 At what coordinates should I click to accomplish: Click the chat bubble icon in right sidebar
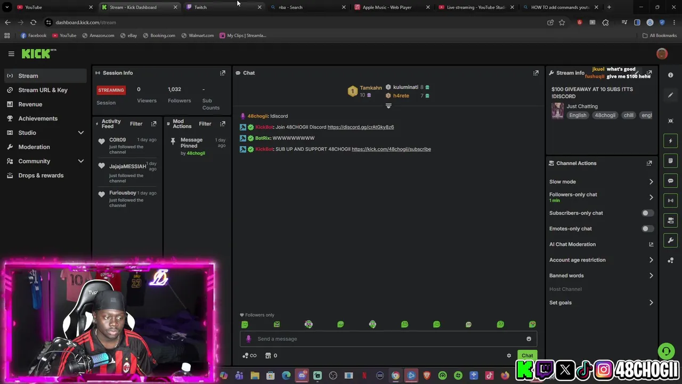[x=671, y=181]
